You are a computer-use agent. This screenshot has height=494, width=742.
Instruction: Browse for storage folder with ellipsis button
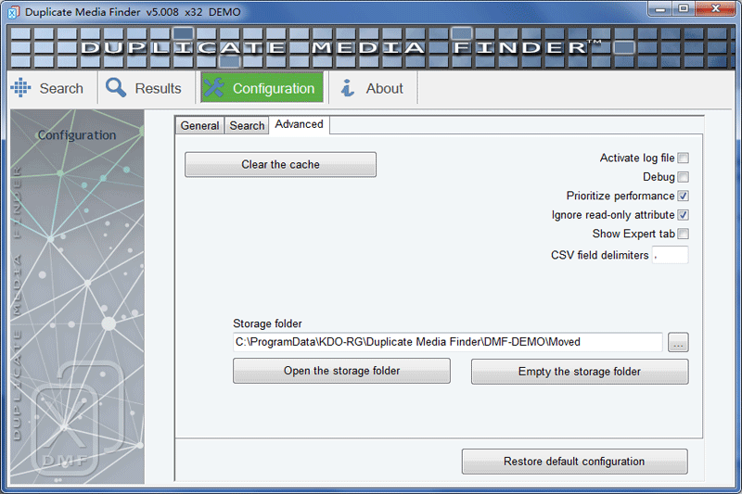coord(678,342)
